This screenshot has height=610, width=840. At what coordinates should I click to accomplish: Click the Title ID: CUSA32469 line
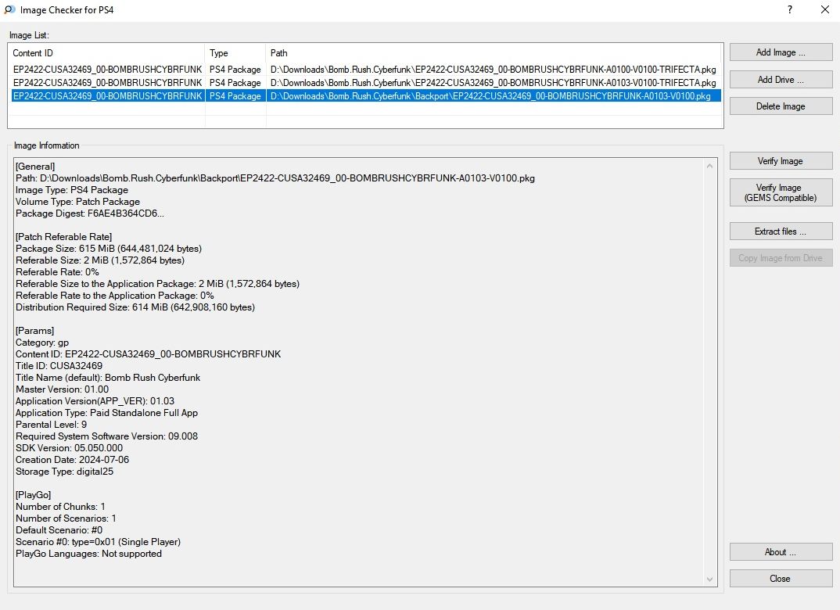59,366
